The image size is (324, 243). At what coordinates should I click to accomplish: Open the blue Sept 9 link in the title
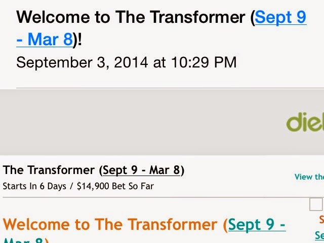pyautogui.click(x=280, y=17)
